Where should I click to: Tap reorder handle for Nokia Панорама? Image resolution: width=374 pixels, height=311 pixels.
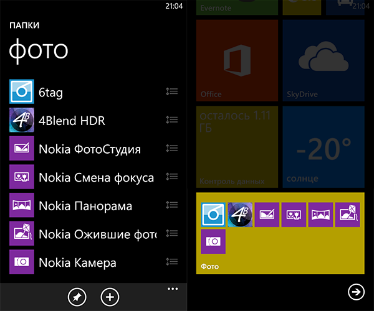[x=172, y=205]
